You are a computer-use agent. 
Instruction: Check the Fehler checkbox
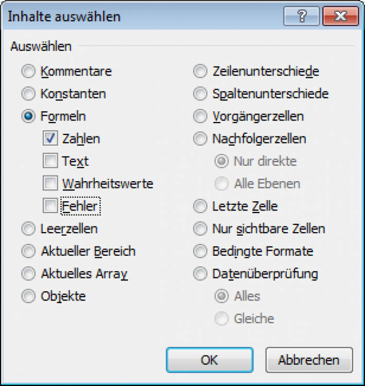[50, 206]
